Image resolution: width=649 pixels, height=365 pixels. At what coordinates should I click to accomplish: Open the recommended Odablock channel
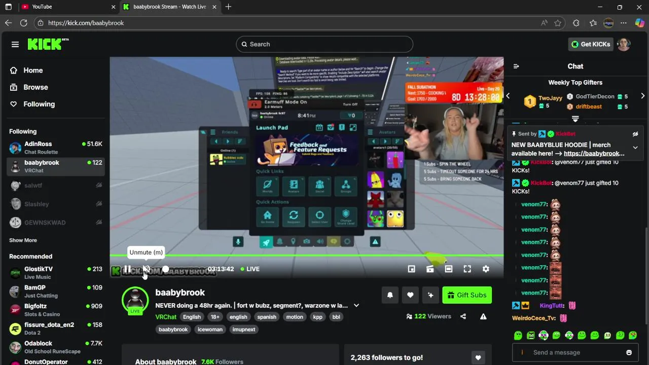[56, 347]
